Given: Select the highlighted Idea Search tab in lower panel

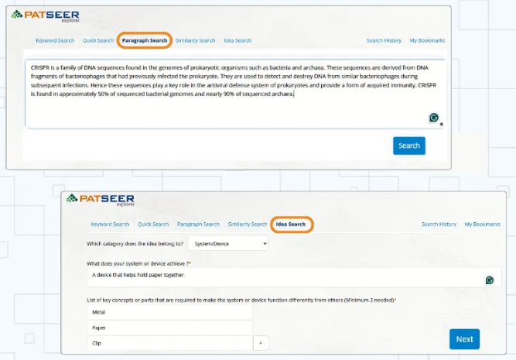Looking at the screenshot, I should coord(291,225).
